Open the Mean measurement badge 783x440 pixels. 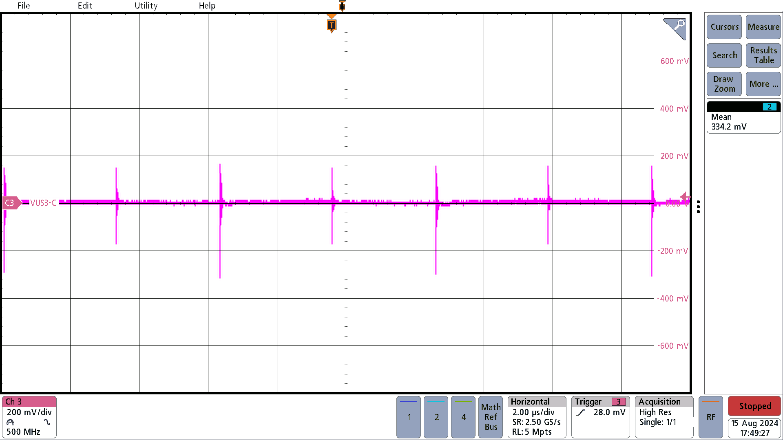coord(743,117)
